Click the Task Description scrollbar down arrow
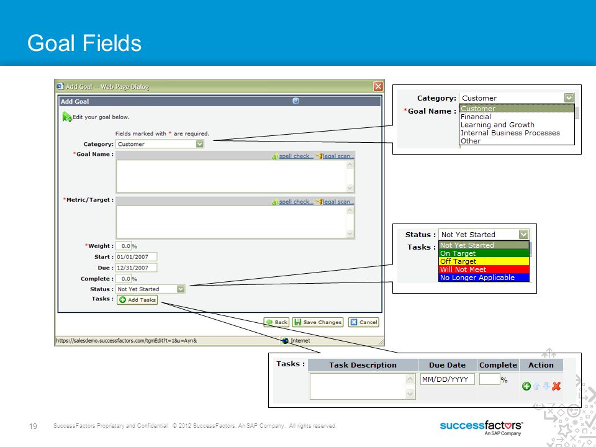596x447 pixels. [x=410, y=394]
